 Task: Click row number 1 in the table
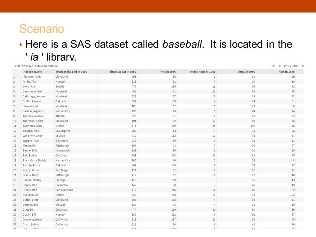coord(14,77)
